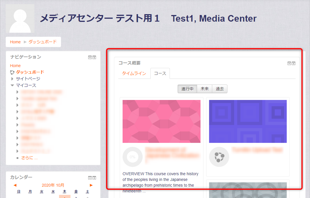Image resolution: width=310 pixels, height=198 pixels.
Task: Click the ナビゲーション block heading
Action: coord(26,57)
